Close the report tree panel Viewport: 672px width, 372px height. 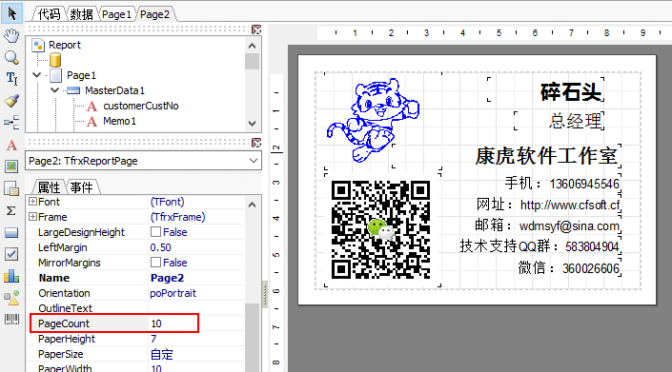256,29
